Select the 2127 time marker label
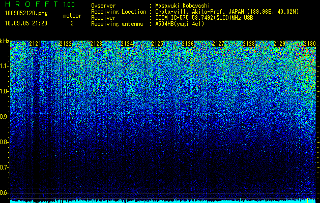Viewport: 320px width, 203px height. tap(218, 44)
